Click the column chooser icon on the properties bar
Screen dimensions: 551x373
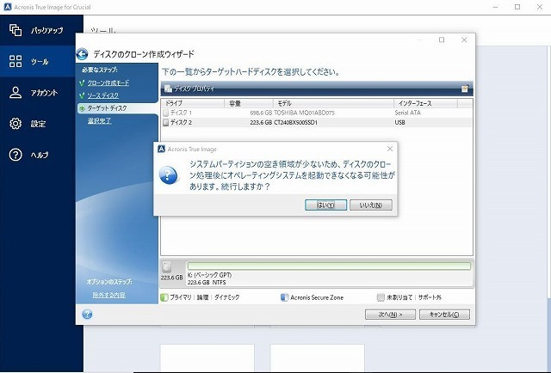click(x=465, y=89)
